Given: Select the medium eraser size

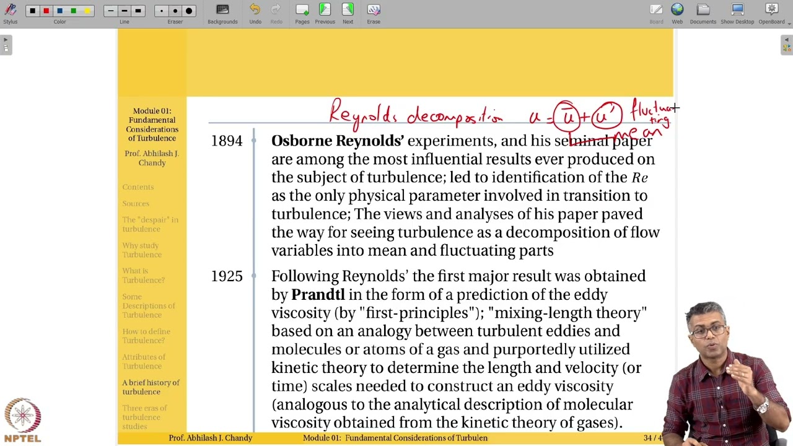Looking at the screenshot, I should (175, 11).
